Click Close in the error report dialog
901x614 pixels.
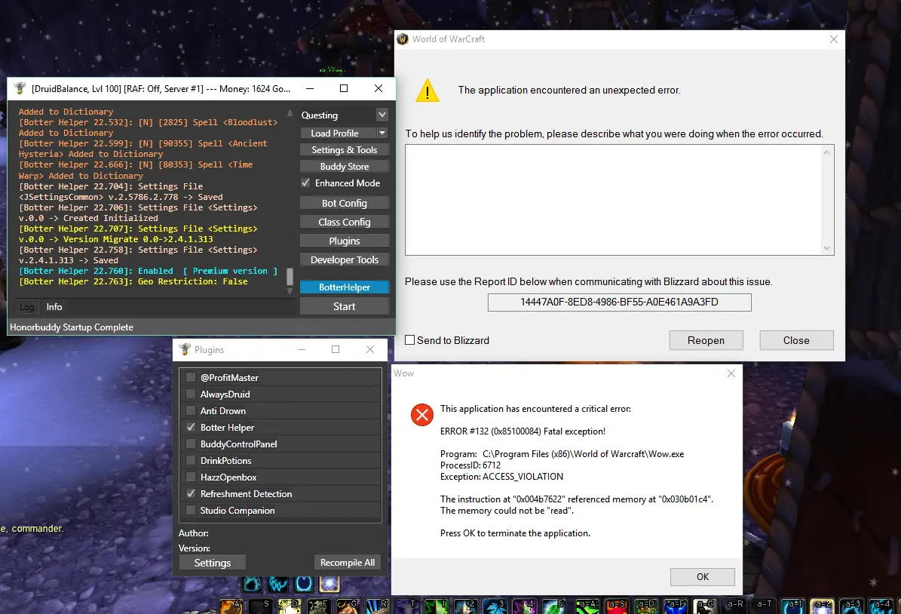coord(796,340)
